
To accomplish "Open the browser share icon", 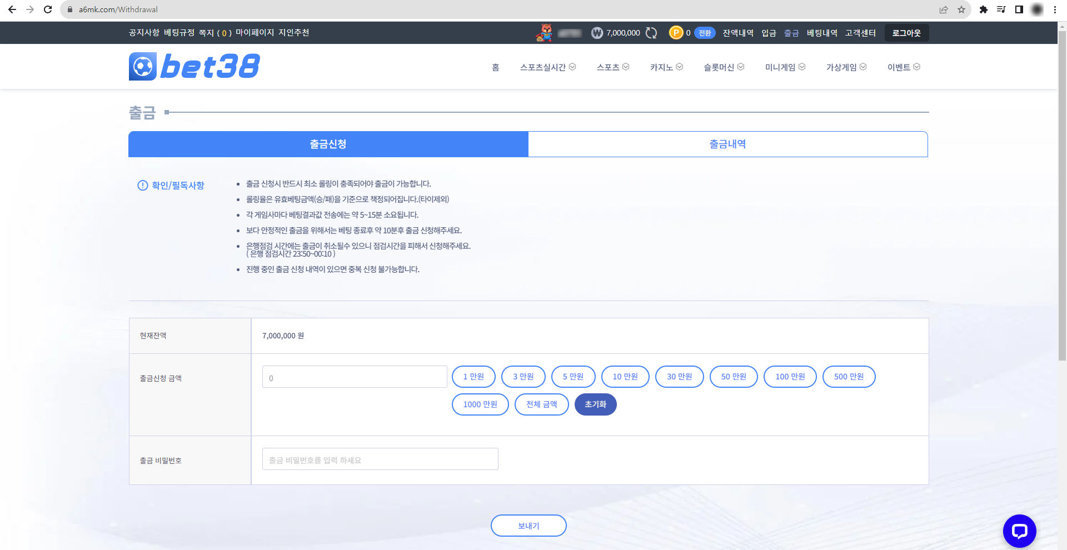I will coord(944,9).
